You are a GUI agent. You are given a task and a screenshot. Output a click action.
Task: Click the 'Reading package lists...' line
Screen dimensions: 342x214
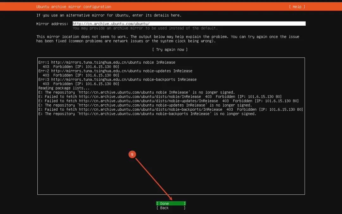point(64,88)
